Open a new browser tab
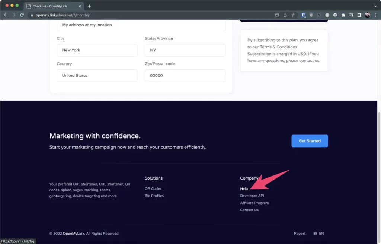This screenshot has width=381, height=244. click(x=89, y=6)
